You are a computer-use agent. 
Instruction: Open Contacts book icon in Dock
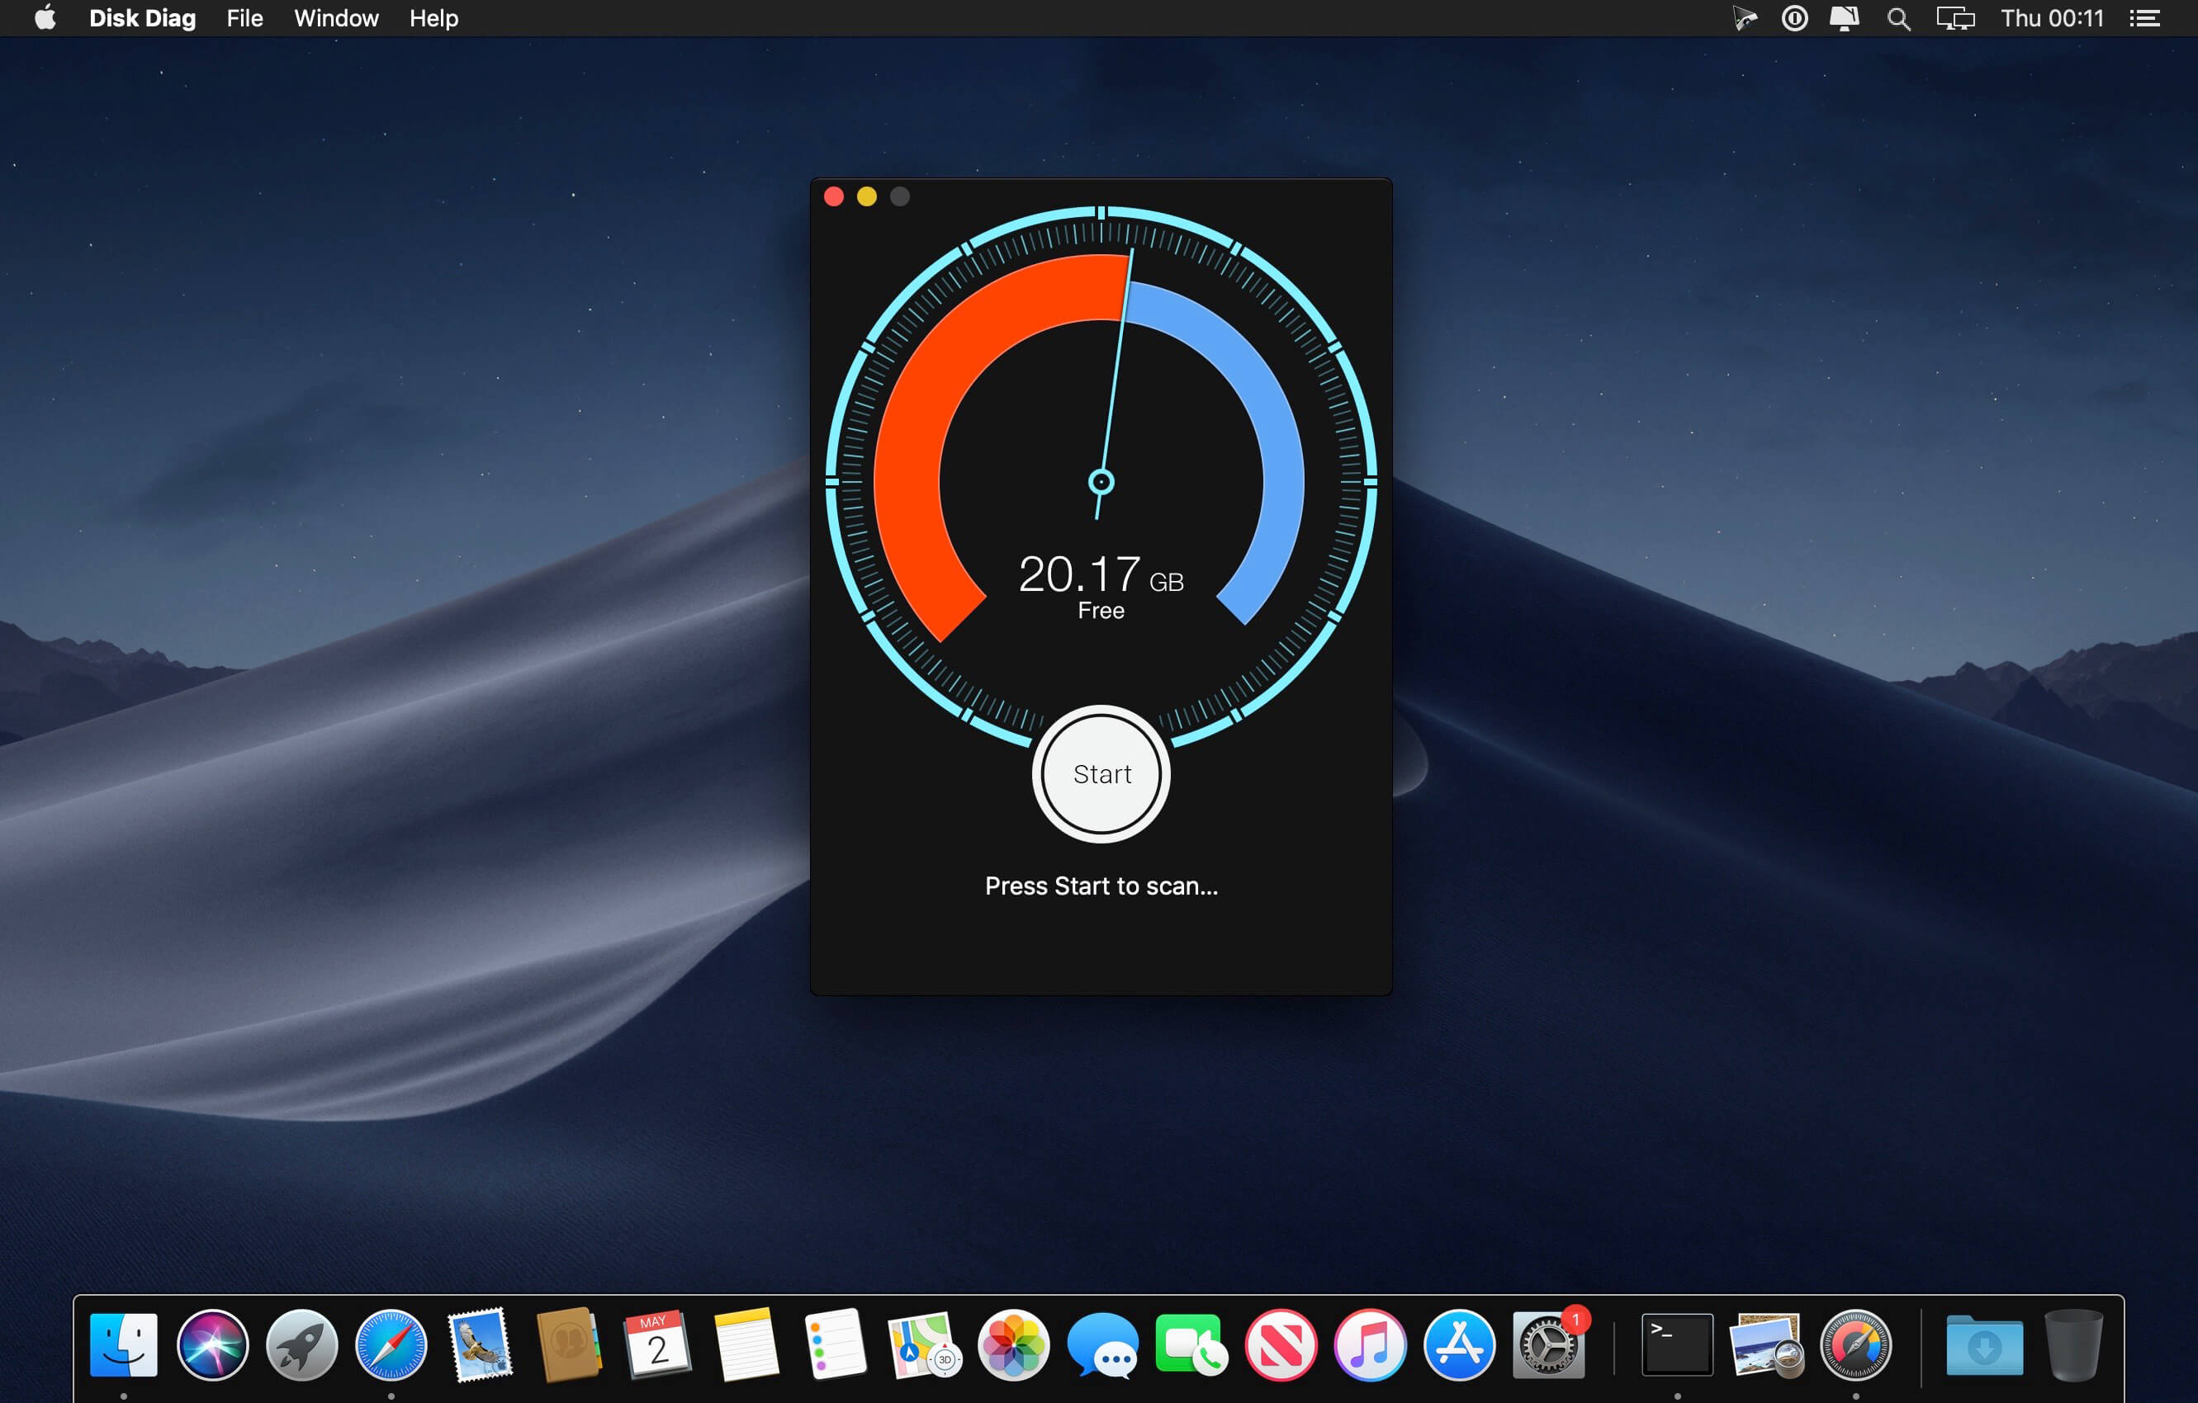[x=568, y=1344]
